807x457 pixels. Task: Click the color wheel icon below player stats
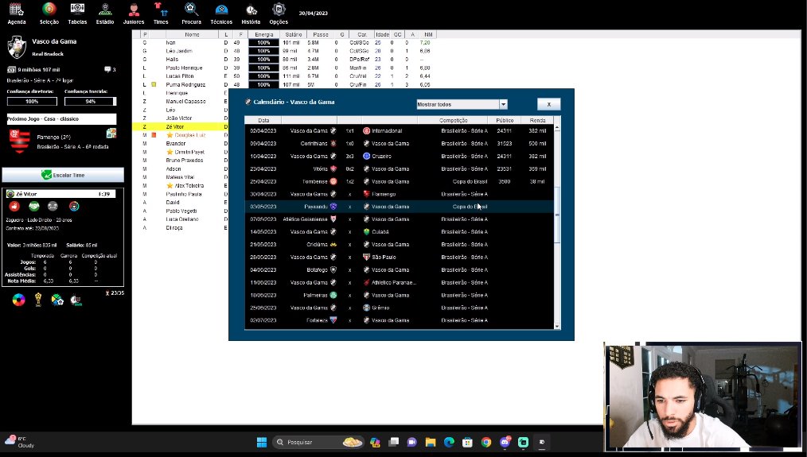pyautogui.click(x=18, y=300)
